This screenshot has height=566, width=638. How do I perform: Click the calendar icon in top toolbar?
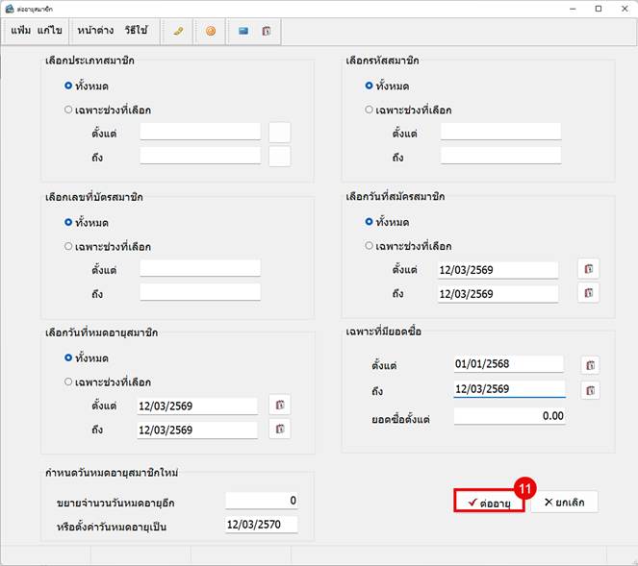point(267,31)
